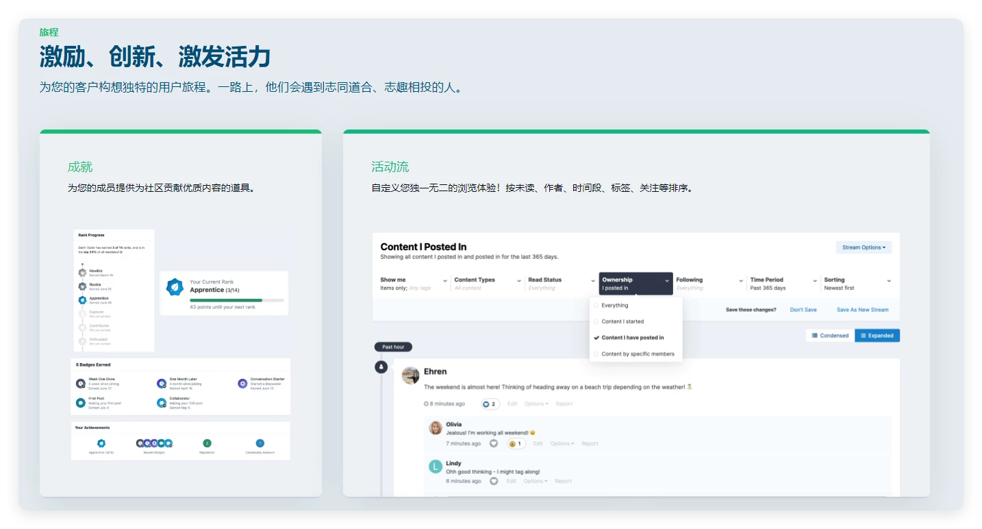
Task: Expand the Sorting filter dropdown
Action: pos(857,284)
